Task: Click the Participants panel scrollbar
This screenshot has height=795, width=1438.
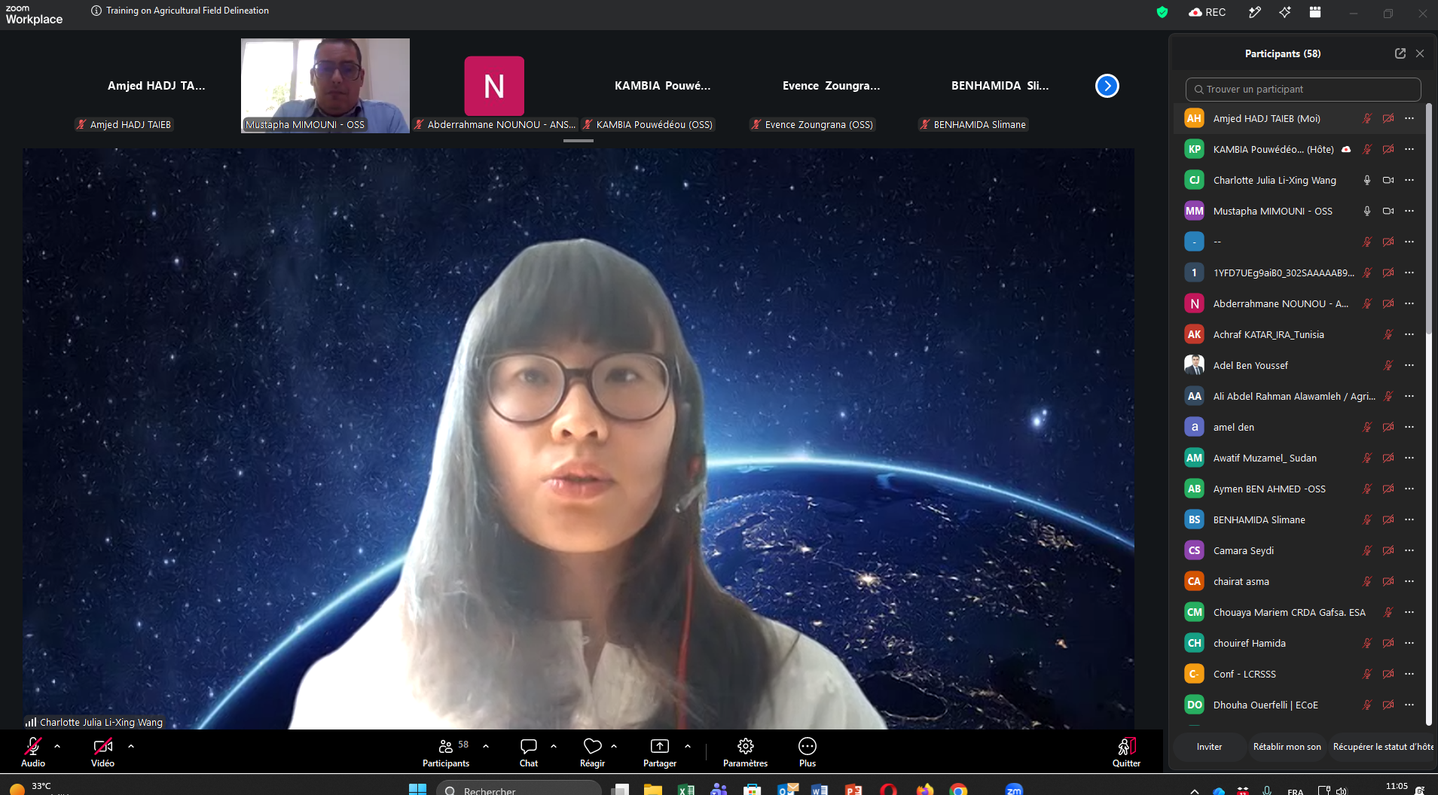Action: point(1429,218)
